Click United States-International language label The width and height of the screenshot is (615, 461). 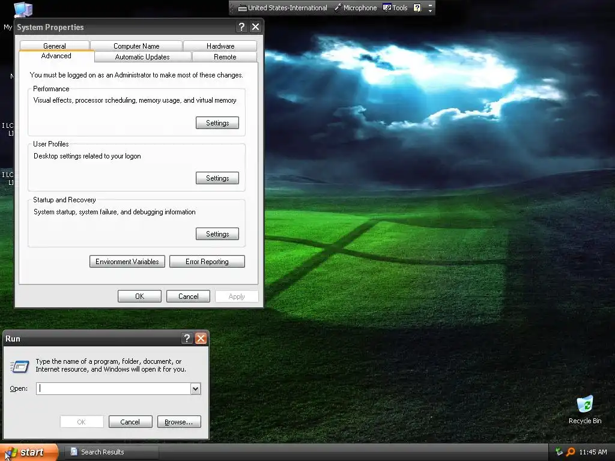pos(288,8)
